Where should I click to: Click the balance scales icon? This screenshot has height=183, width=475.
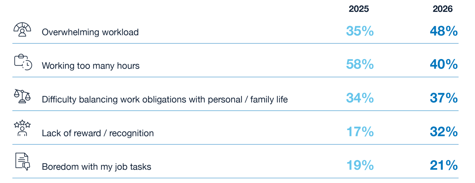tap(22, 96)
